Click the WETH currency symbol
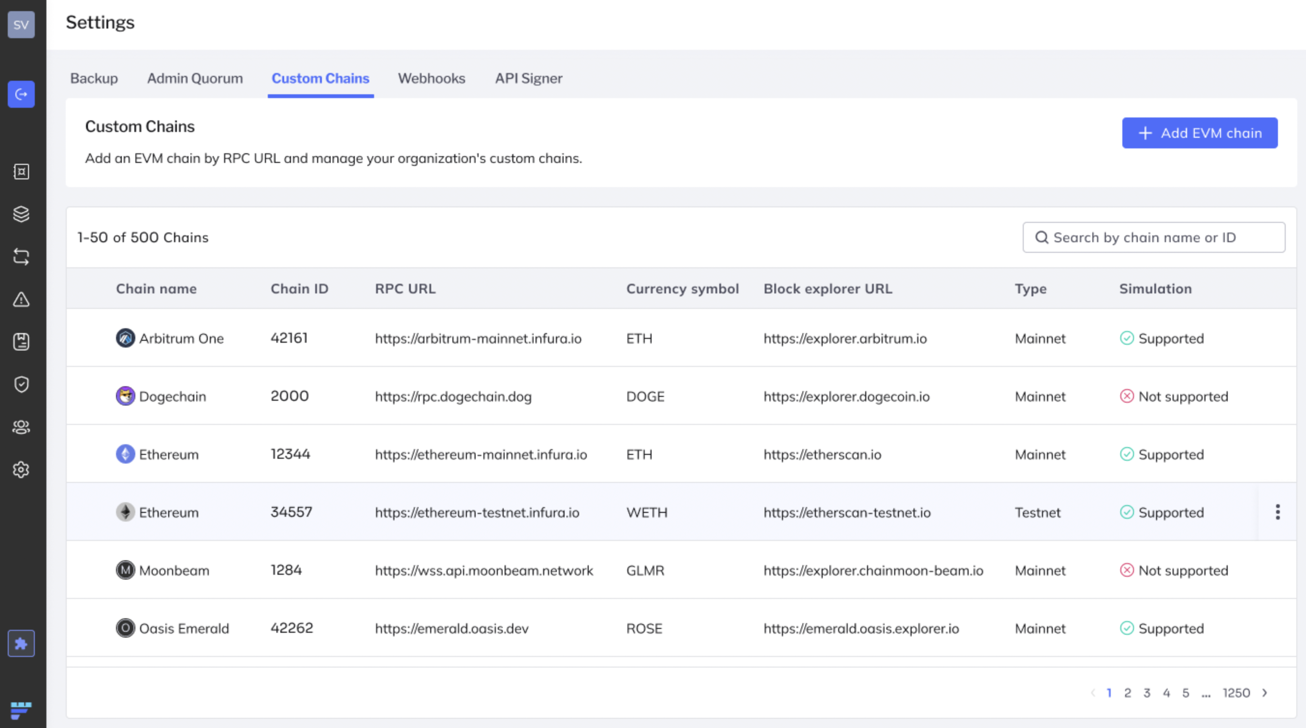1306x728 pixels. [647, 512]
